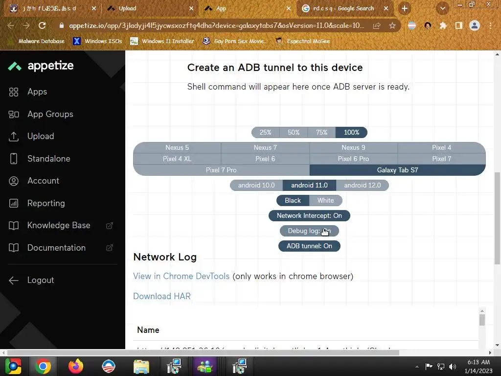Open the Malware Database bookmark
Viewport: 501px width, 376px height.
37,41
